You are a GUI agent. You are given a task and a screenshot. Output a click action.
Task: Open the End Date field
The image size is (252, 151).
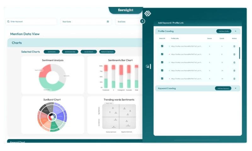128,21
